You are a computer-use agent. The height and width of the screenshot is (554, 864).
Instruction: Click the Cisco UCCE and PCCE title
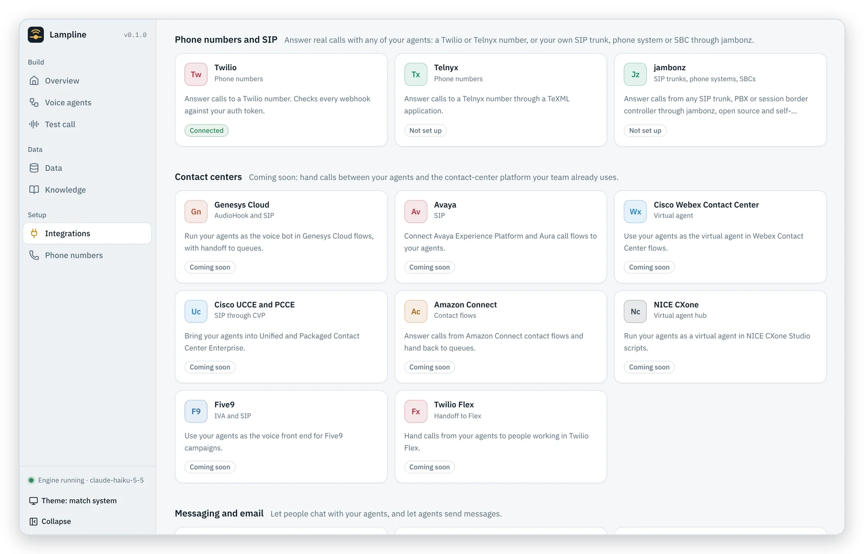click(254, 305)
